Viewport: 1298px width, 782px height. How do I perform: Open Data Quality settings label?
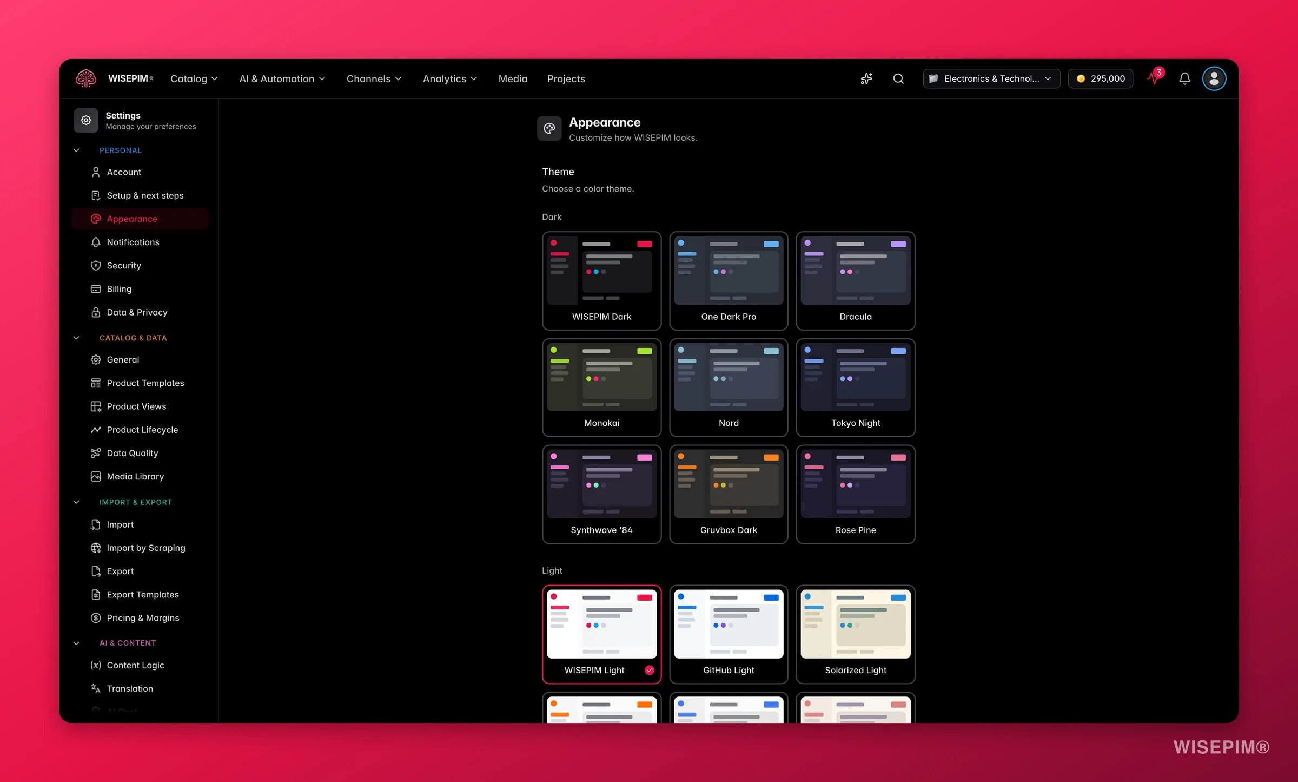tap(133, 453)
